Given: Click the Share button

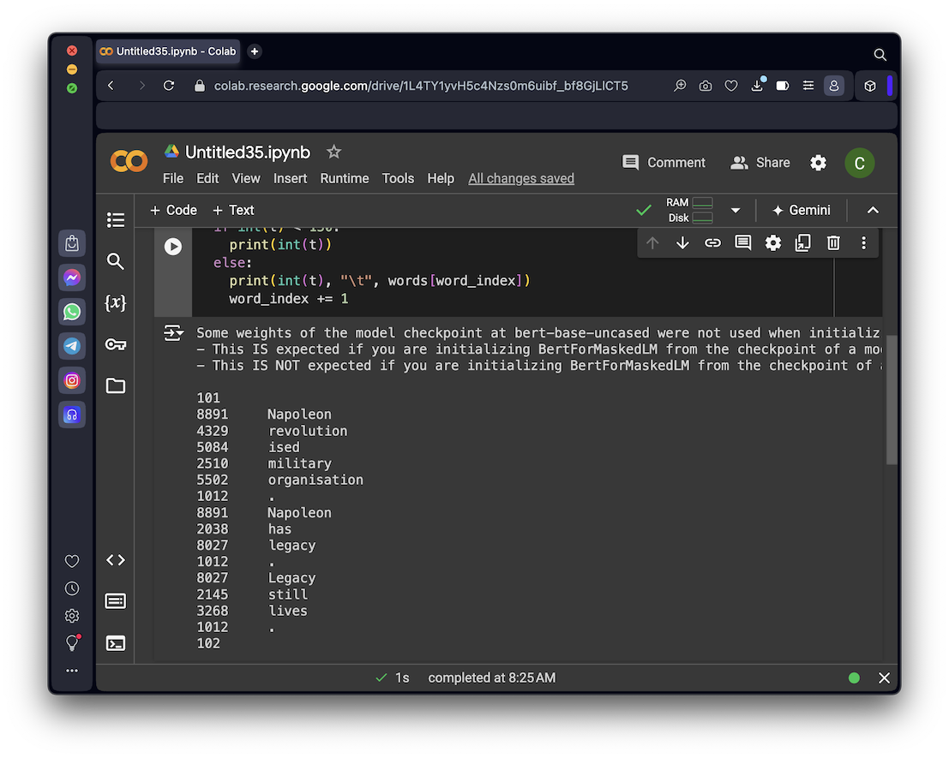Looking at the screenshot, I should pos(760,163).
